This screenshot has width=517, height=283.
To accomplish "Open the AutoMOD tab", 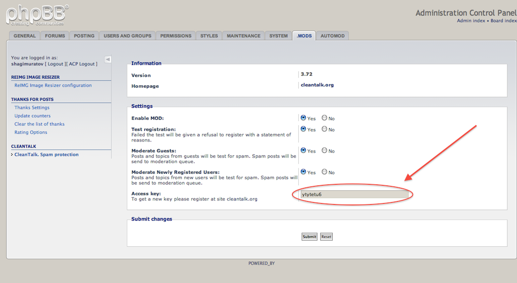I will (x=333, y=36).
